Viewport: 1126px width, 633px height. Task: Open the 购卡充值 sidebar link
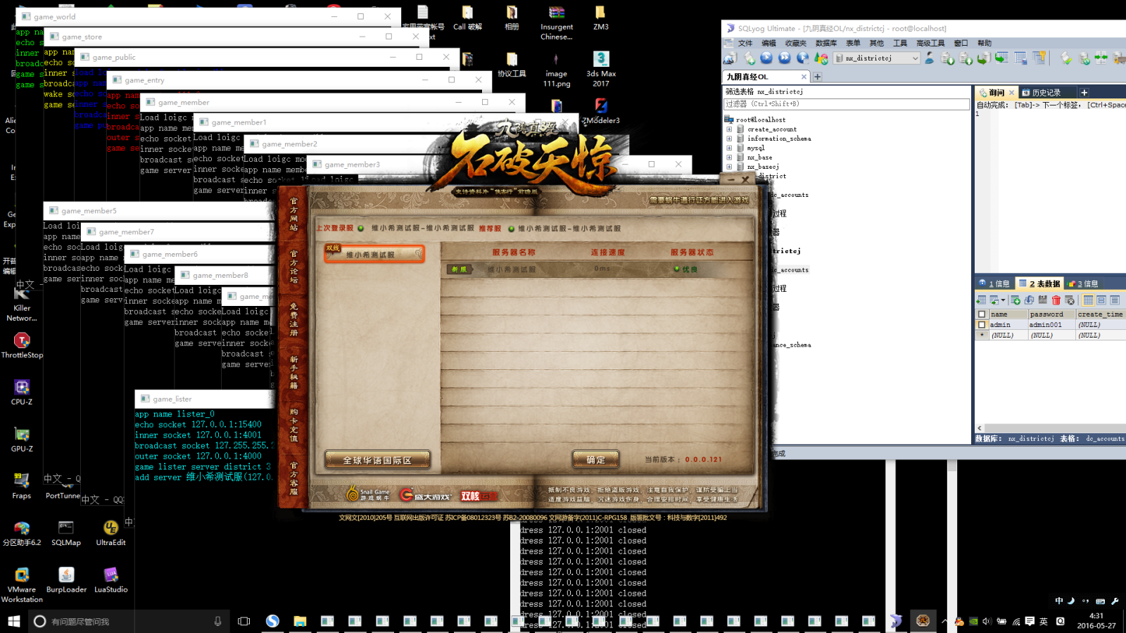pos(293,424)
